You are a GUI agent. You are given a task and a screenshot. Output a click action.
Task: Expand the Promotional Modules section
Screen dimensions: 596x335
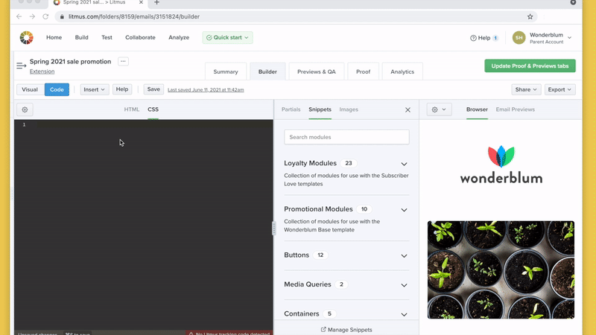(404, 210)
